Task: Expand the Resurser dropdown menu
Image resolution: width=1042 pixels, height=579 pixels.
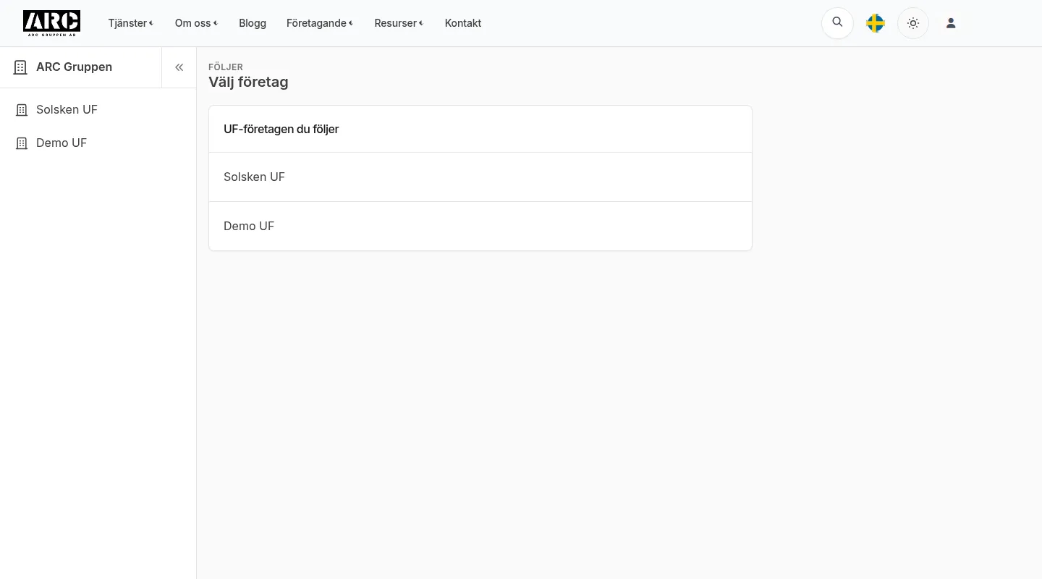Action: 399,23
